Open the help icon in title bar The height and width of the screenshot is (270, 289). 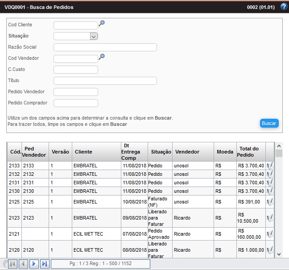click(284, 7)
